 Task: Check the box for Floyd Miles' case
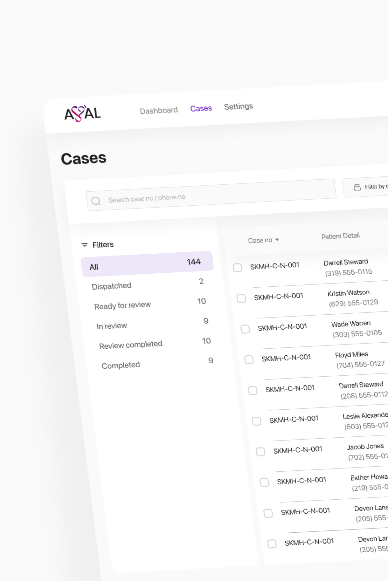coord(249,359)
